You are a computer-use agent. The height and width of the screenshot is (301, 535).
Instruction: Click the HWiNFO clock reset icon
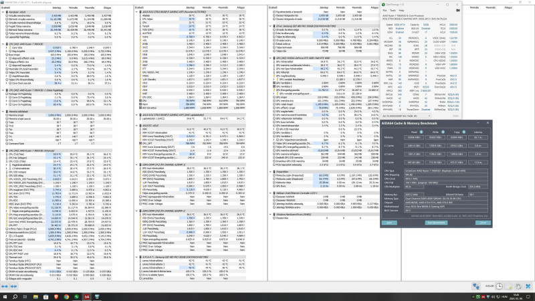(x=499, y=286)
